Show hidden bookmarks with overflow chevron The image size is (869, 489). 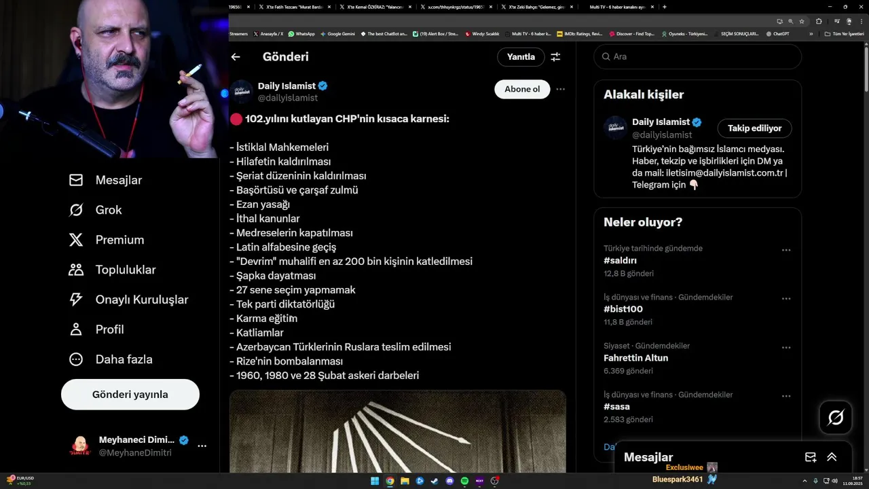(811, 33)
